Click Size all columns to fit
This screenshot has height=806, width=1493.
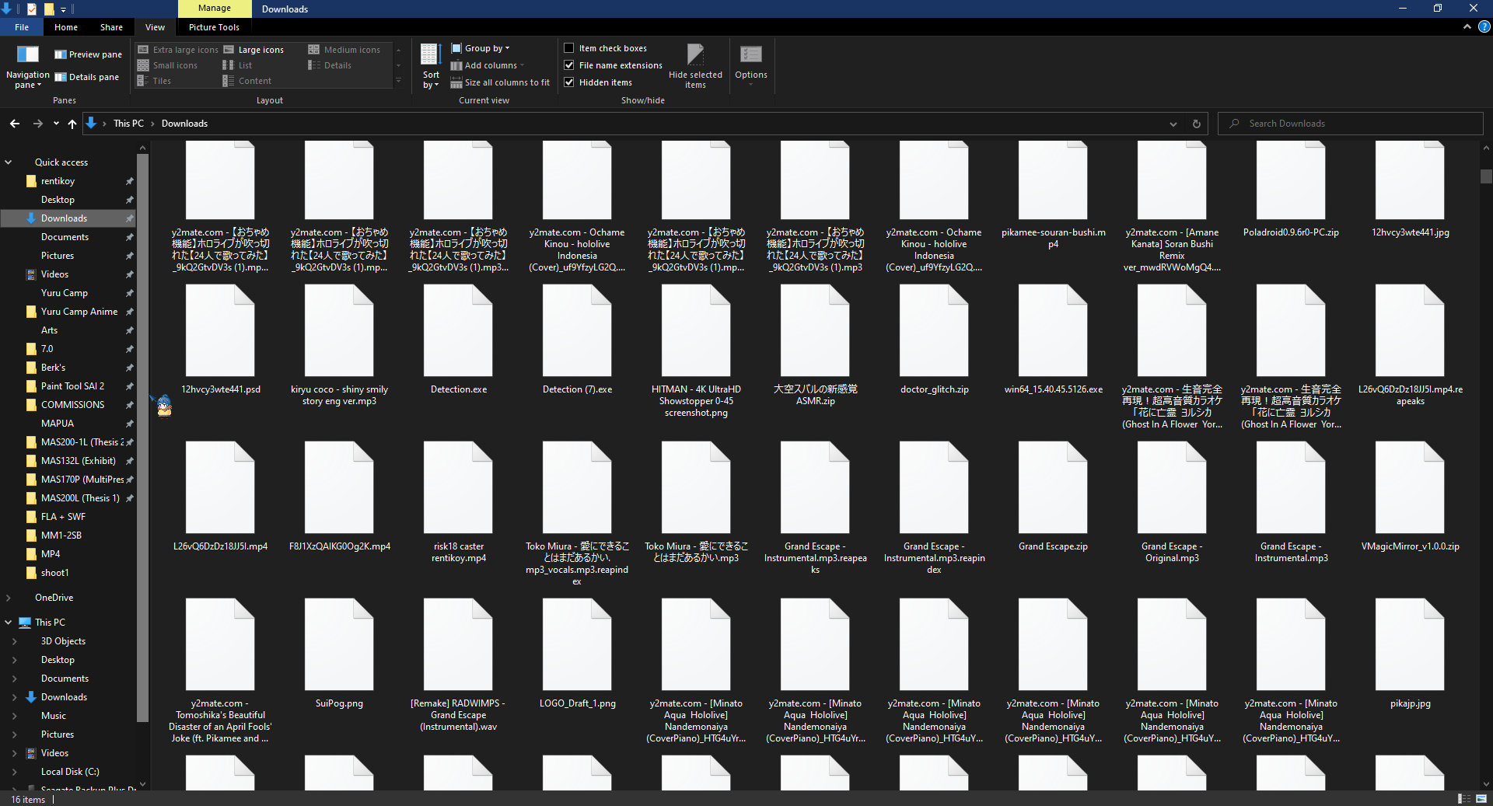click(500, 82)
